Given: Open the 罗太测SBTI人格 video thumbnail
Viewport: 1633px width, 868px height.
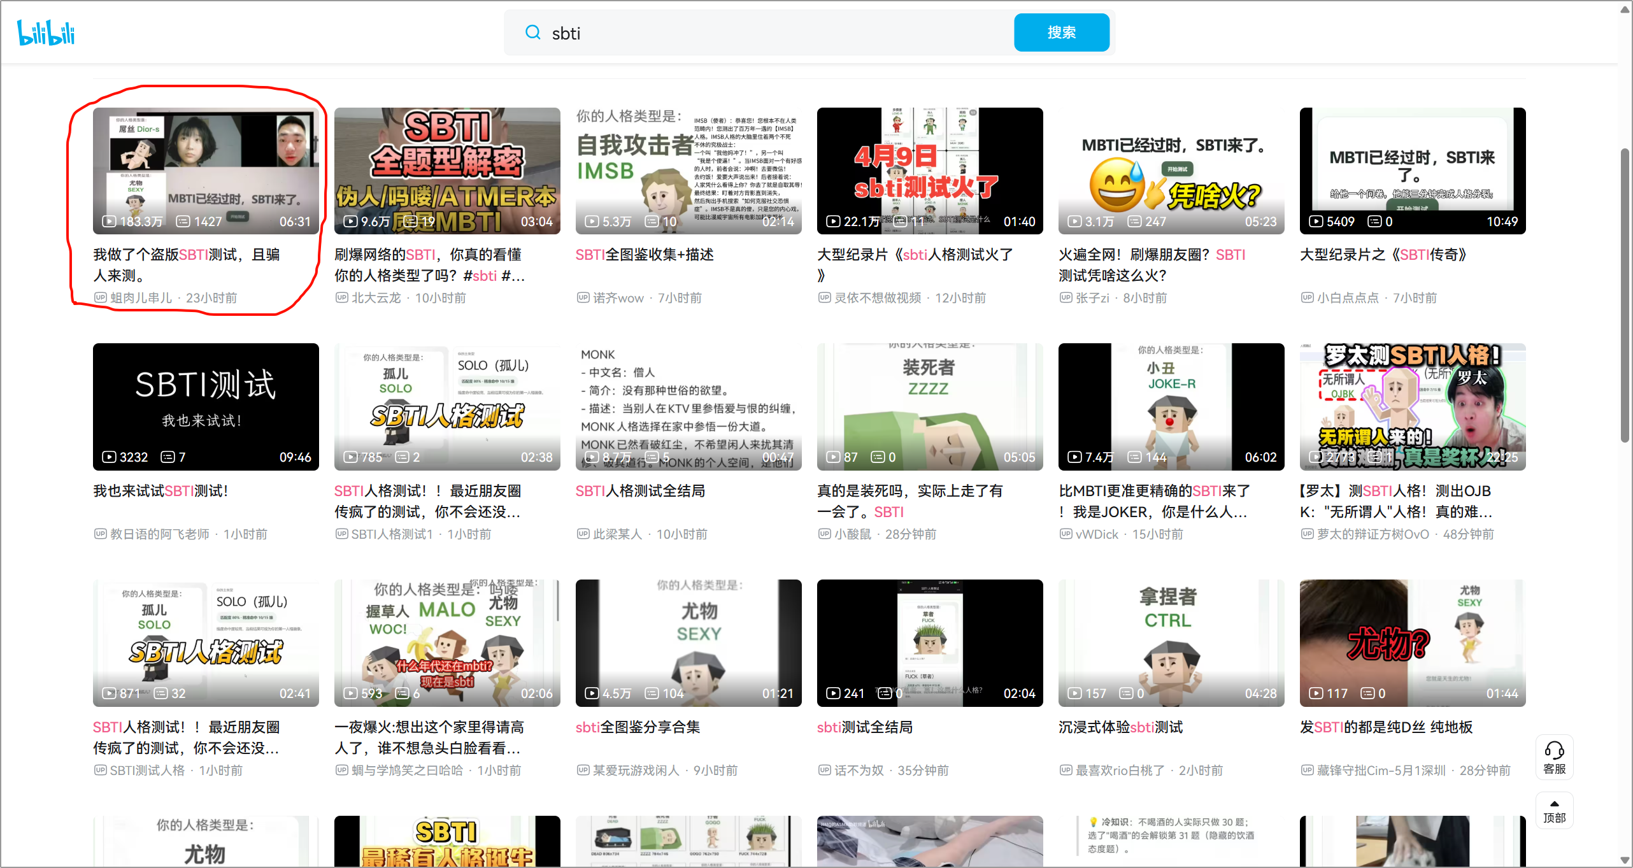Looking at the screenshot, I should (x=1413, y=407).
